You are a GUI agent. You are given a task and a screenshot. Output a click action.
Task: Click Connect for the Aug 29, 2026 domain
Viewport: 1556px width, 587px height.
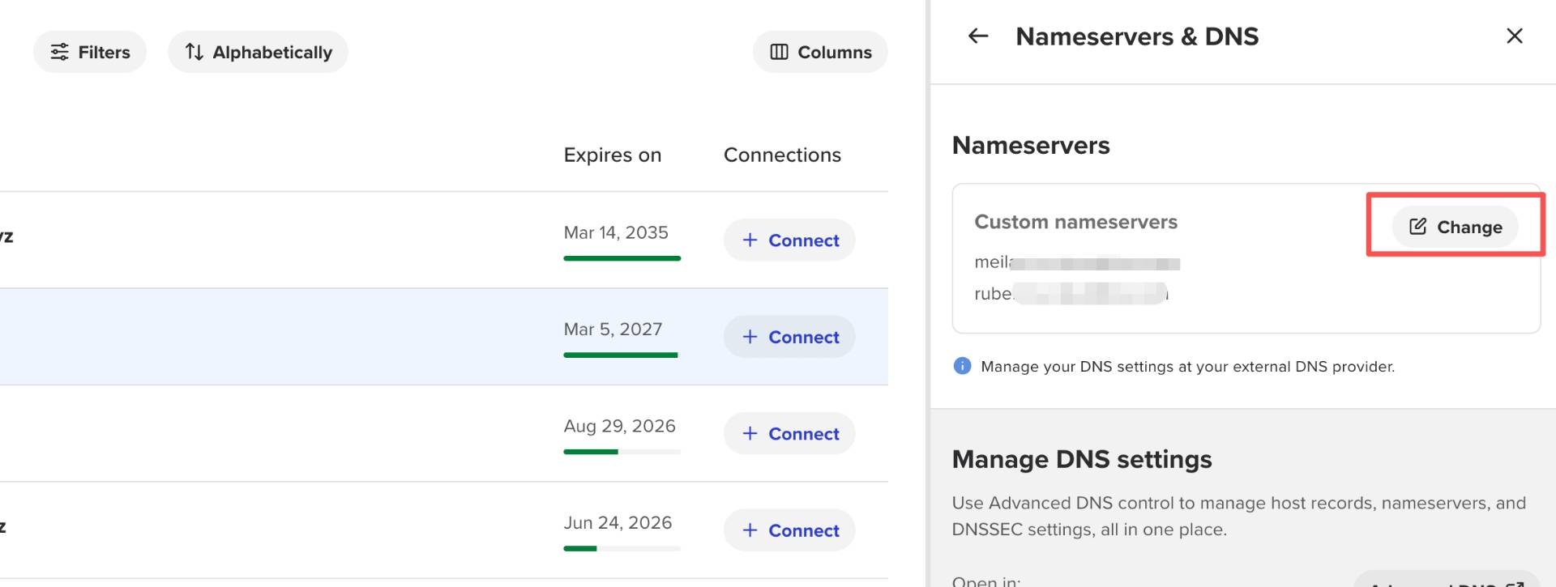[789, 433]
